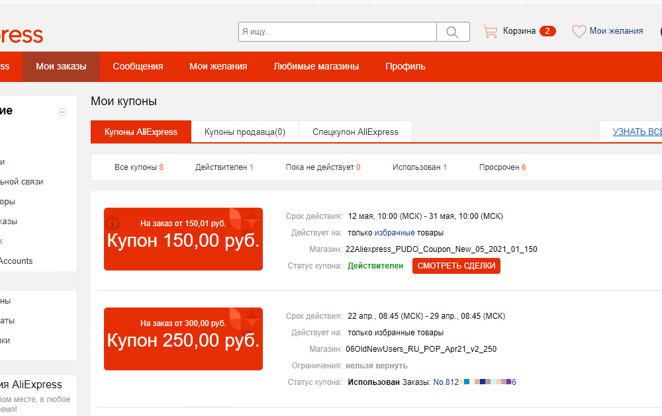
Task: Open Профиль menu item
Action: click(x=405, y=67)
